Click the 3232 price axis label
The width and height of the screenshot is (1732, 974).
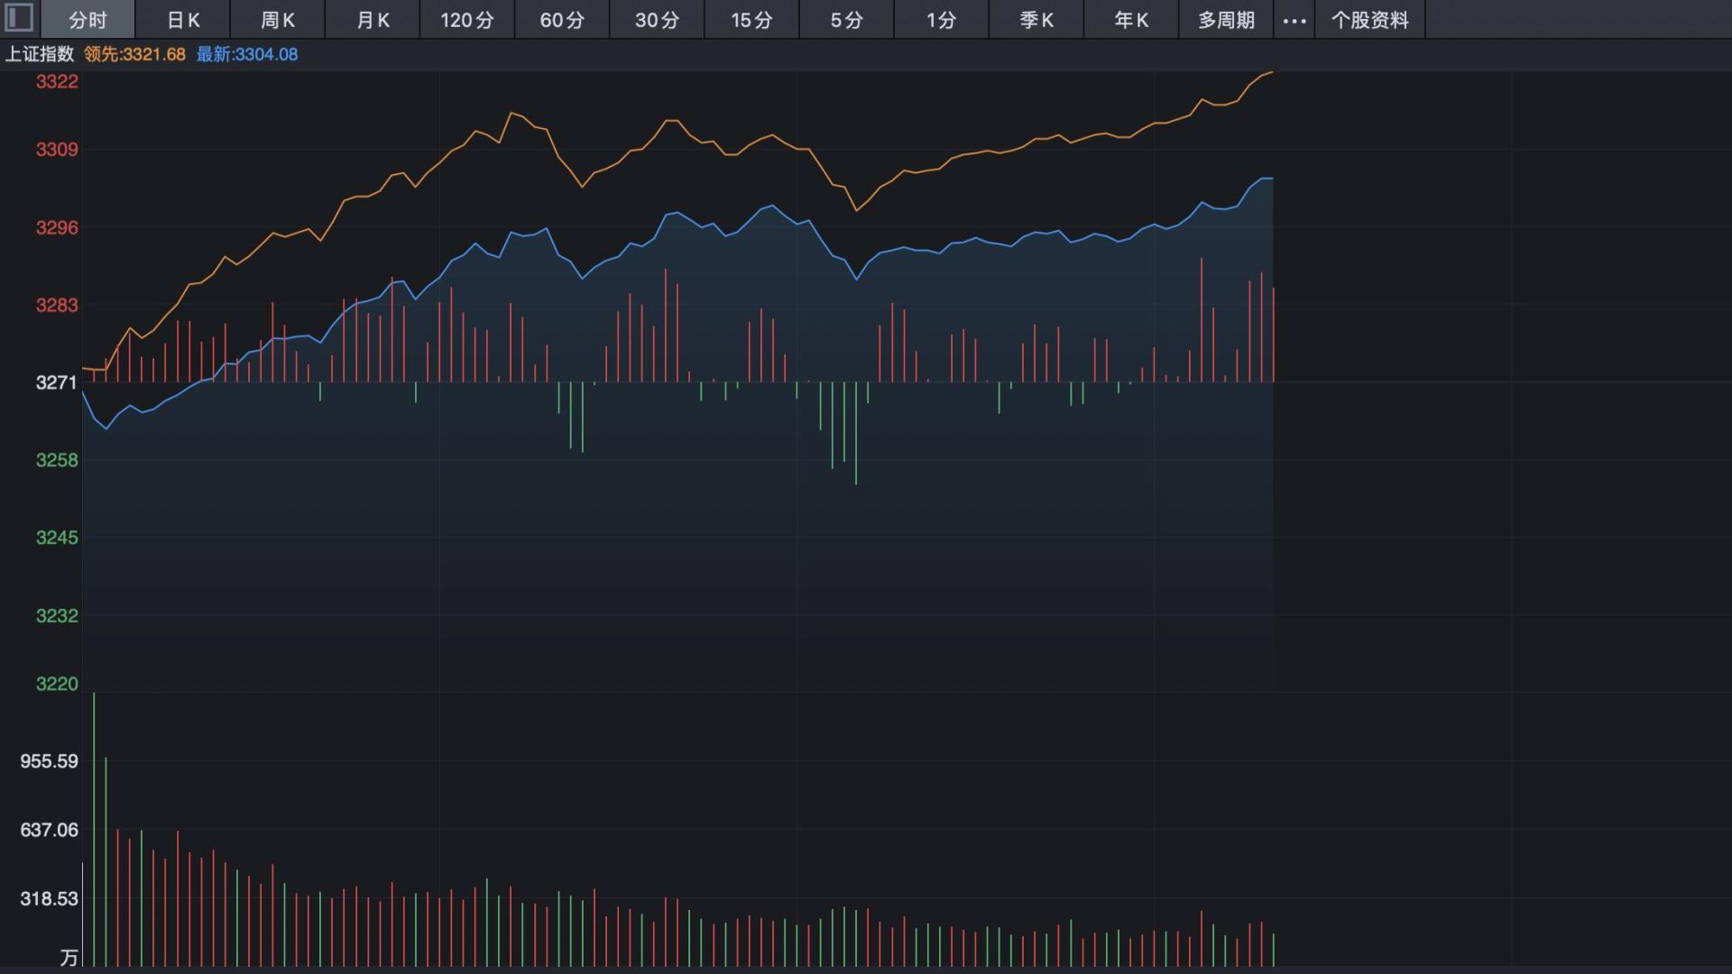(57, 616)
